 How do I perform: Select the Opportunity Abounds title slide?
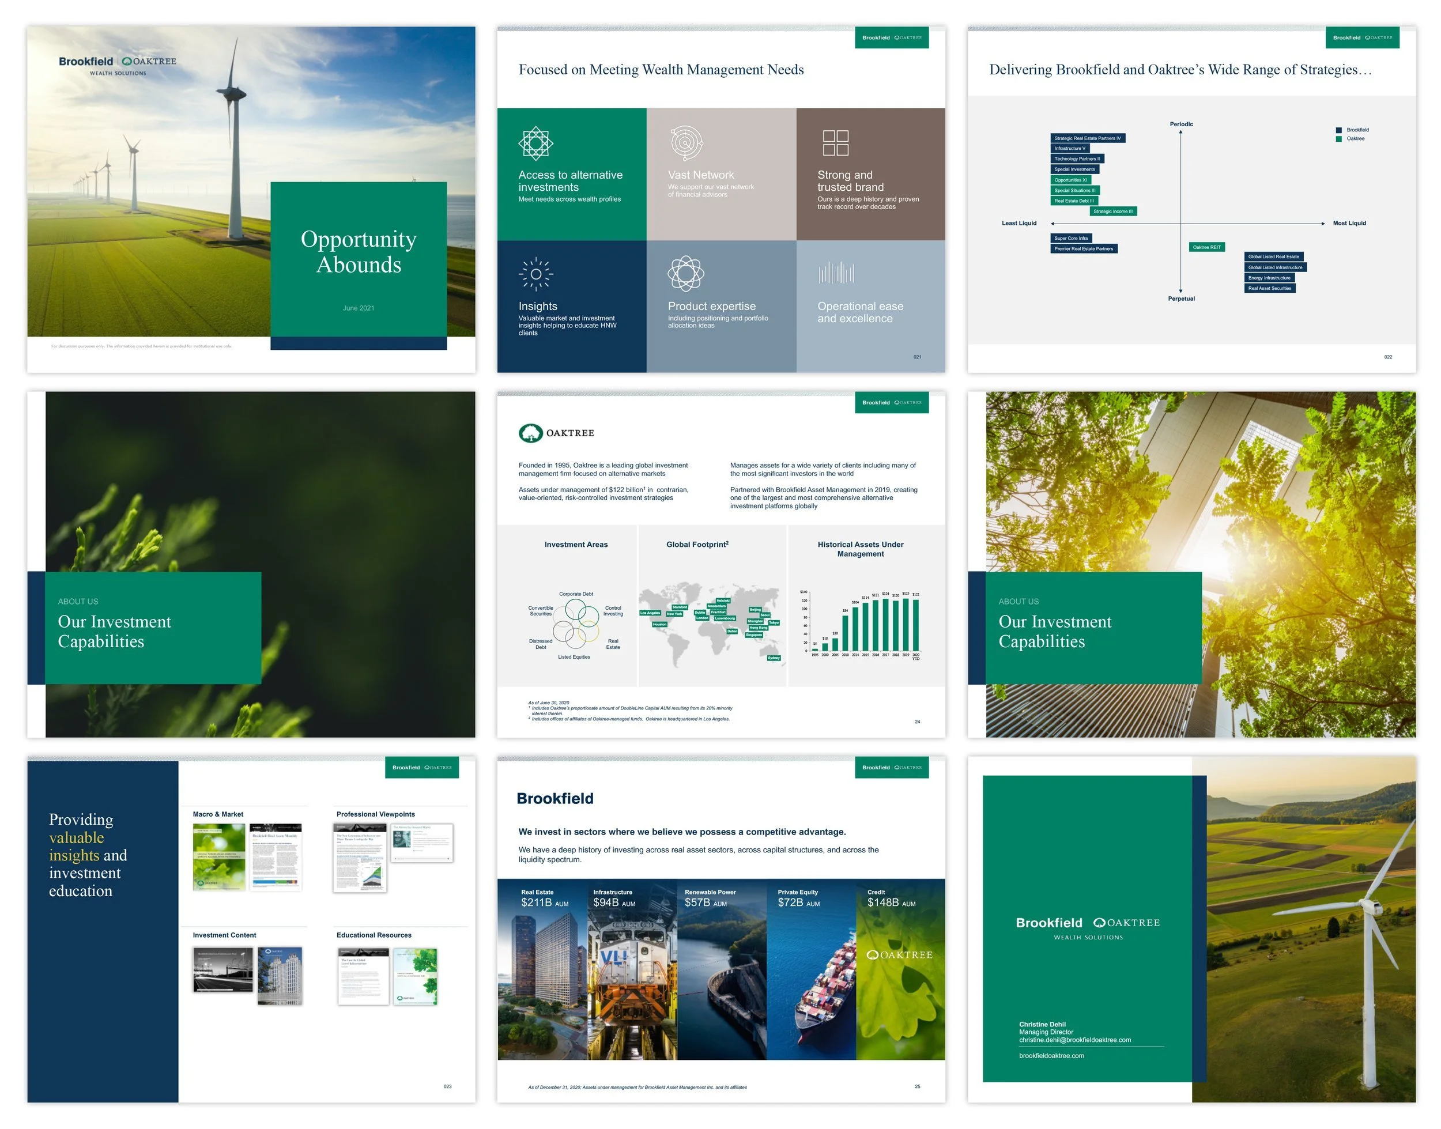[x=251, y=199]
